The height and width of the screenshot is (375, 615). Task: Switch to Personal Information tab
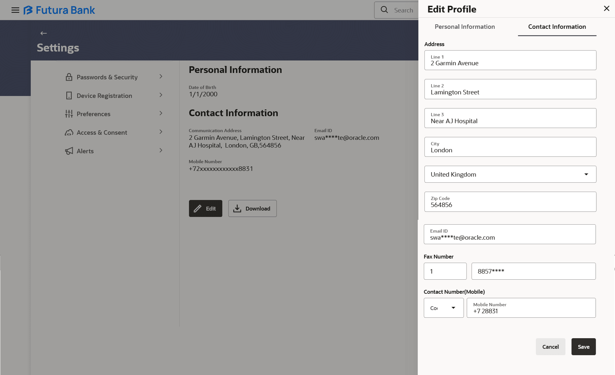[464, 27]
